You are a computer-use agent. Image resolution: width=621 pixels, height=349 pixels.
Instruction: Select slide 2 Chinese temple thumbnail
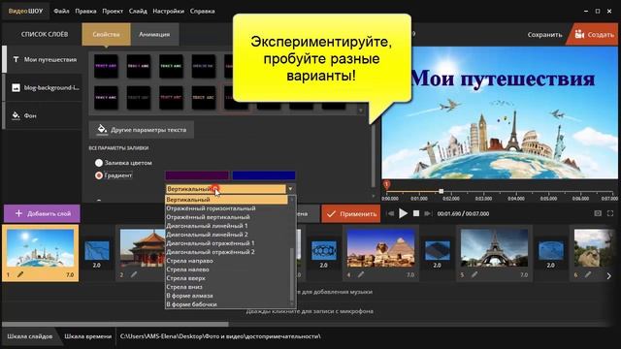[143, 248]
